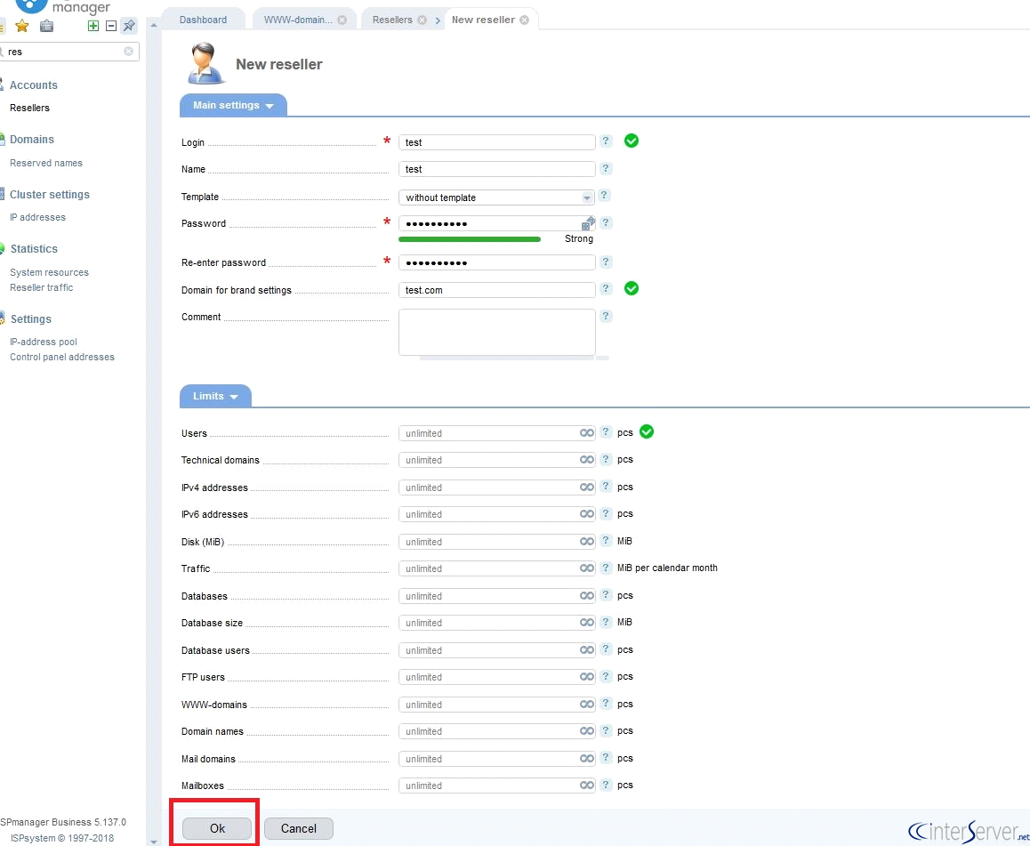Close the Resellers tab
Screen dimensions: 1030x846
click(422, 20)
